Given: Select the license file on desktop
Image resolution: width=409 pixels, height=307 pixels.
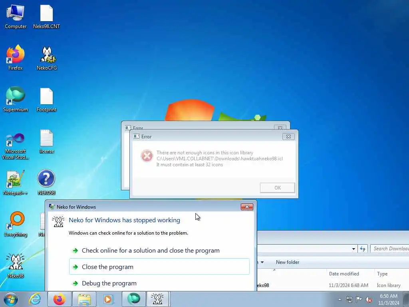Looking at the screenshot, I should coord(47,141).
